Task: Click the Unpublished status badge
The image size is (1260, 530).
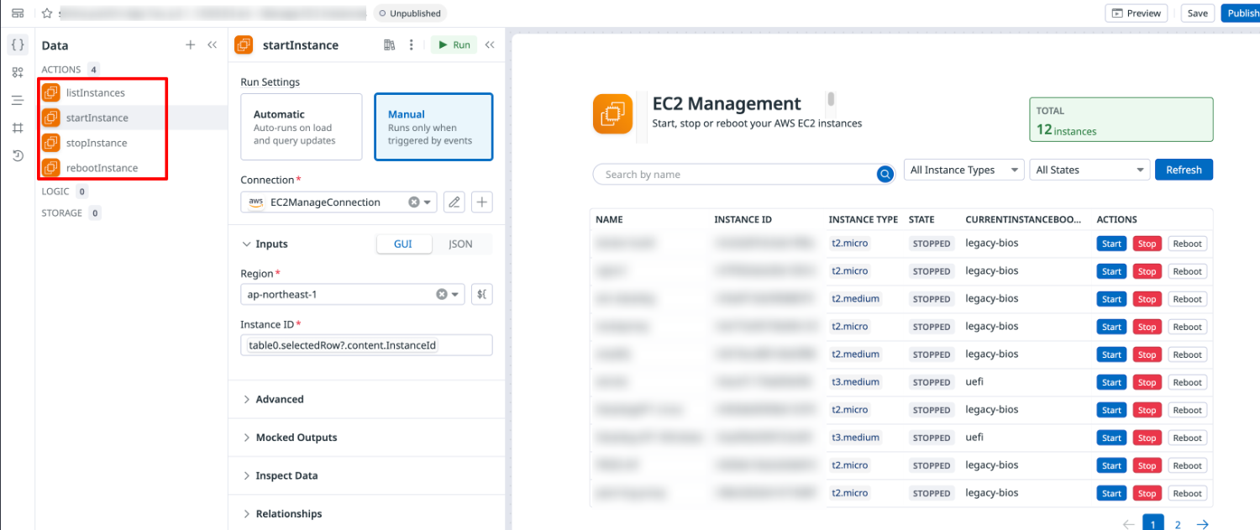Action: click(x=410, y=13)
